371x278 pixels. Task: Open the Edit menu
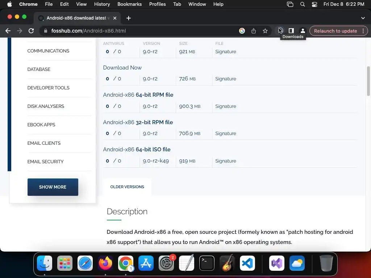coord(64,4)
